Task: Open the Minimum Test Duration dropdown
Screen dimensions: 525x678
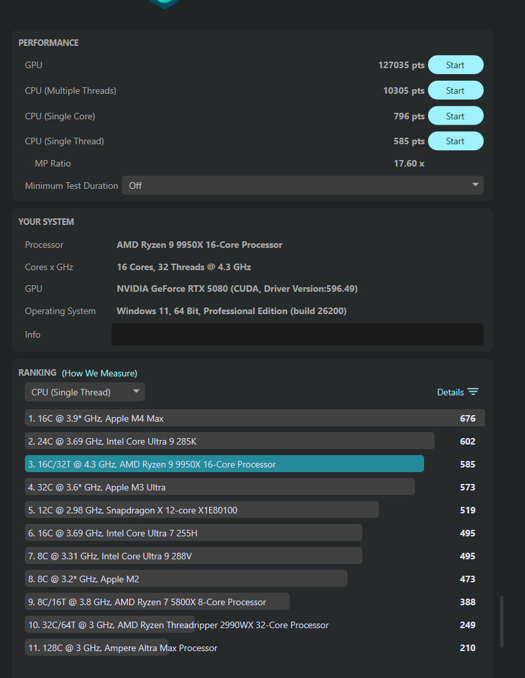Action: click(x=302, y=186)
